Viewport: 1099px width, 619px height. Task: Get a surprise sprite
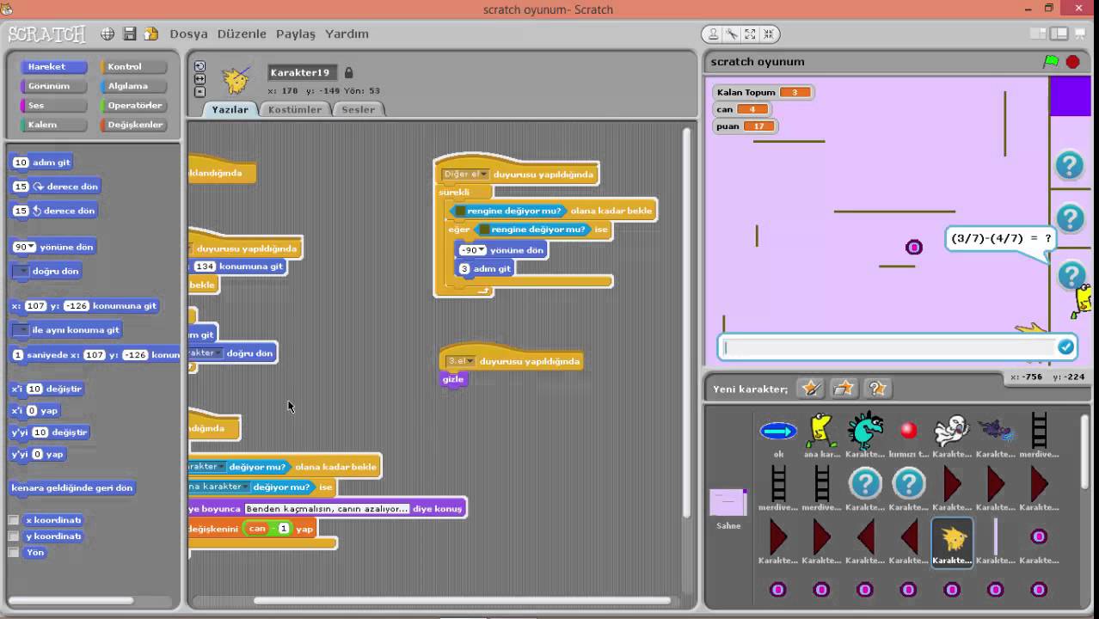coord(877,389)
